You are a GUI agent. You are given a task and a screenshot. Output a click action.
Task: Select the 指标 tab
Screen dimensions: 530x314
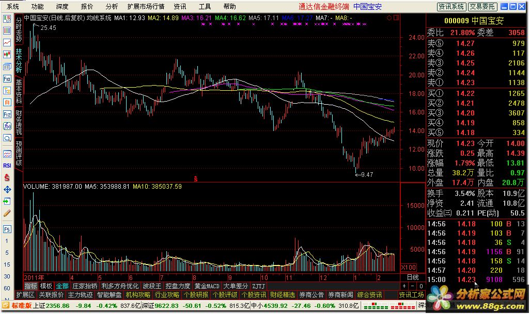point(30,286)
